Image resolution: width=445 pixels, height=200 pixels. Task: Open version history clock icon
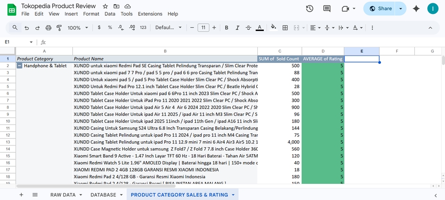click(310, 8)
